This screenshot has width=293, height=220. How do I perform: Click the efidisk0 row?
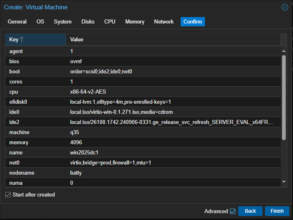142,102
